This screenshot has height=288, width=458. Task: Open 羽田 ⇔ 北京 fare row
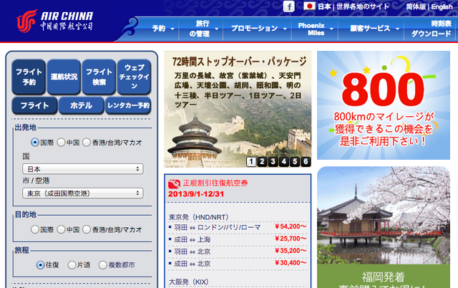[192, 251]
